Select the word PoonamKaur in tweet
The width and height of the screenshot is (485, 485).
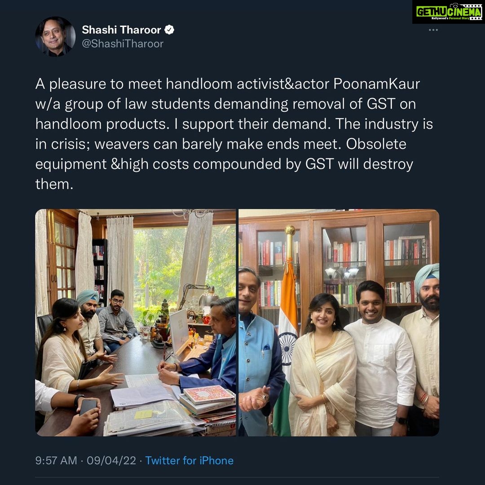click(x=377, y=84)
